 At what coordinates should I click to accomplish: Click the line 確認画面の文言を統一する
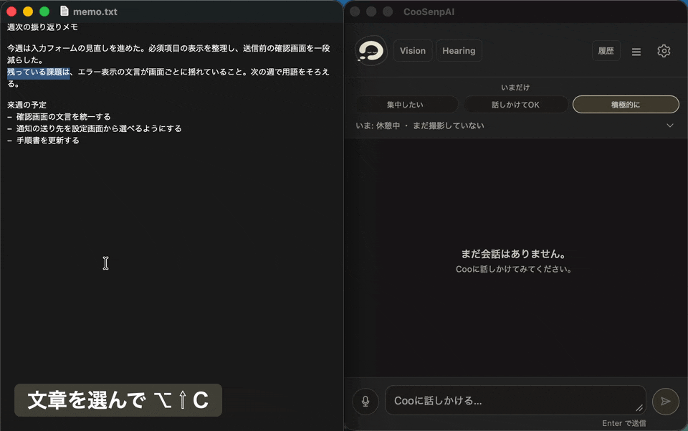[59, 117]
